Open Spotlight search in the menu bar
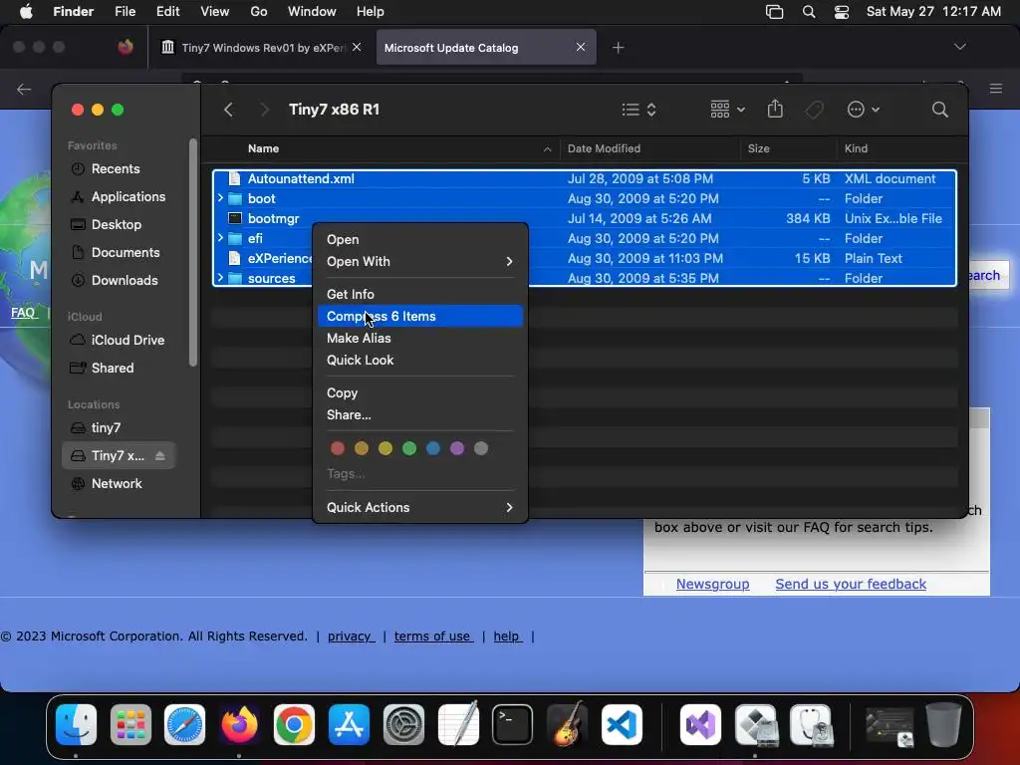 [809, 12]
